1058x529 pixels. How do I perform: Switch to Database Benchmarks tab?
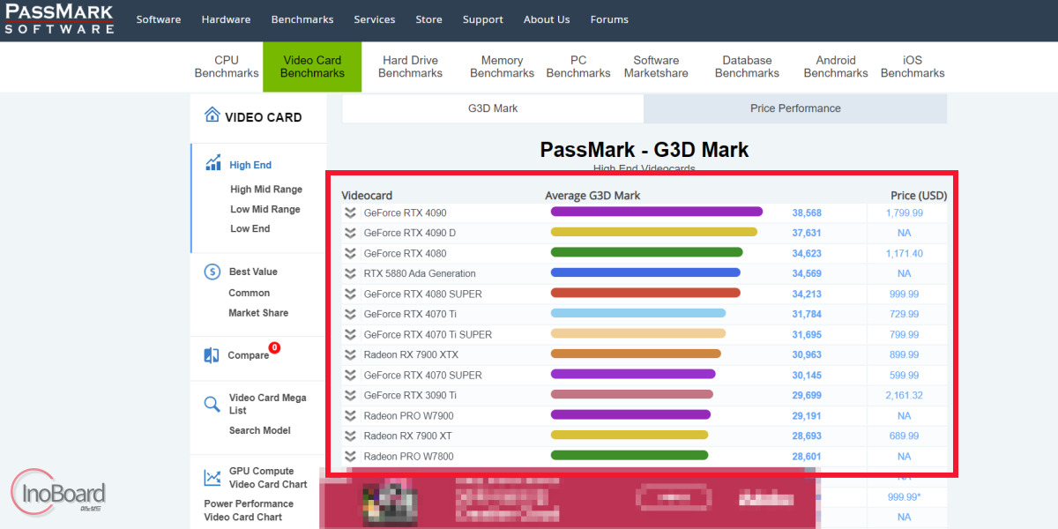pos(747,67)
